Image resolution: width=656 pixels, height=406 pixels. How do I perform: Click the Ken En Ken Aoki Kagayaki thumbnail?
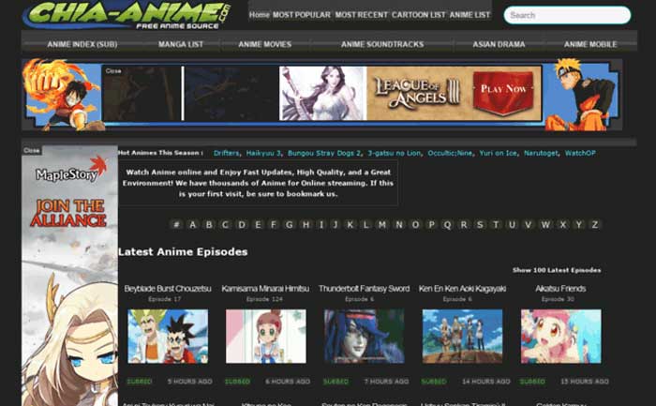(463, 337)
